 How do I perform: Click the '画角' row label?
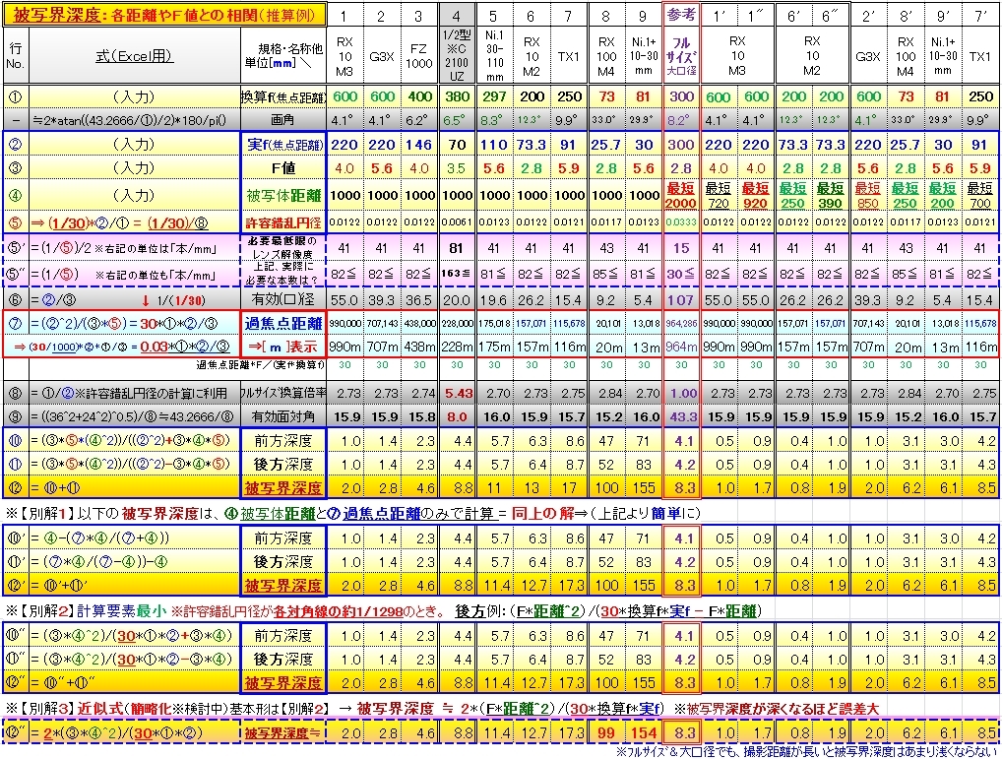pos(283,119)
